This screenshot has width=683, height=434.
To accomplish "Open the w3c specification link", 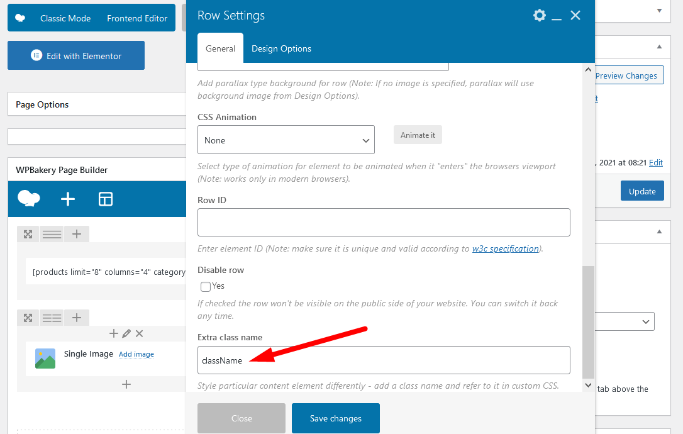I will point(505,248).
